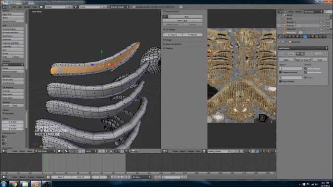333x187 pixels.
Task: Open the Blender Render engine dropdown
Action: [x=119, y=7]
